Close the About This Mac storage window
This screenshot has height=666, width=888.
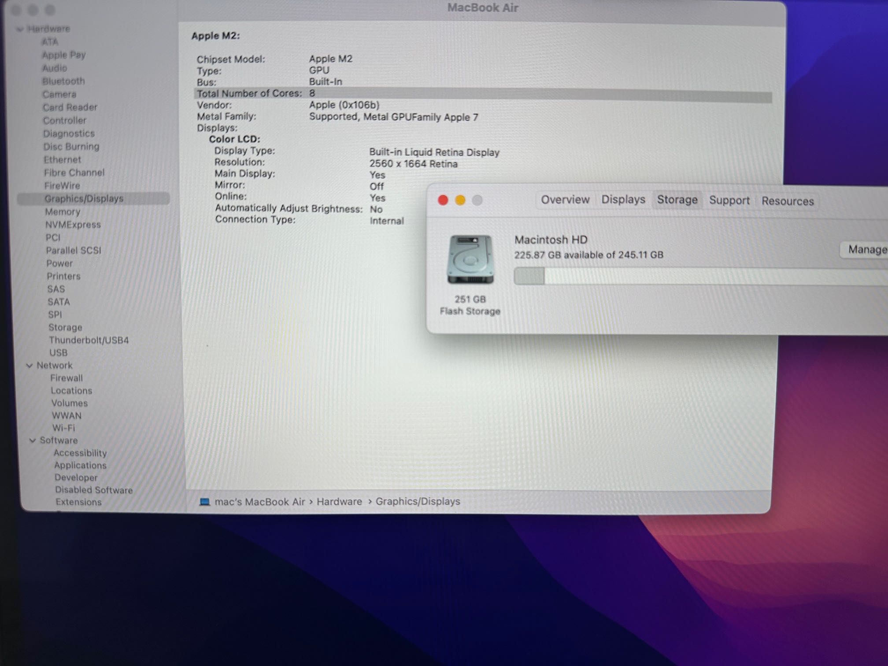[443, 200]
